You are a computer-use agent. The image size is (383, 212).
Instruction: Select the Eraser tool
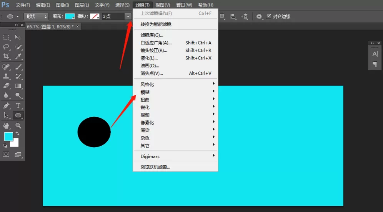(x=6, y=85)
